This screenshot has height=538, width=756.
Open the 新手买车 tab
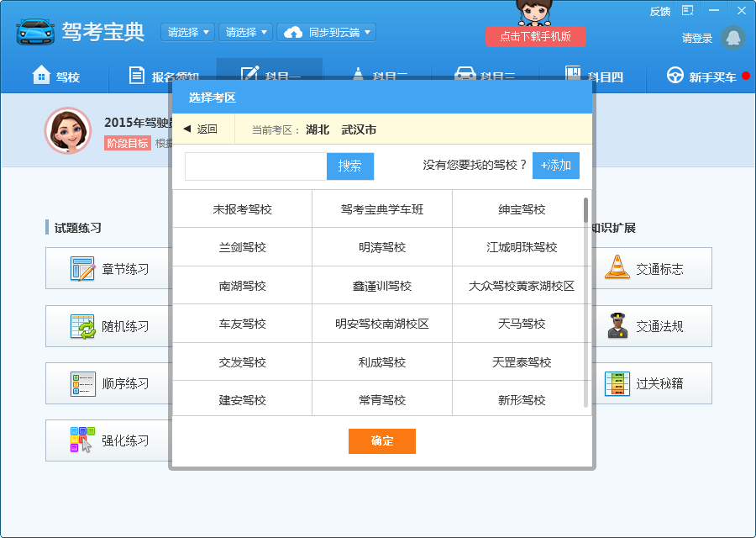[707, 76]
